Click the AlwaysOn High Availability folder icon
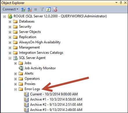Screen dimensions: 128x113 point(15,42)
